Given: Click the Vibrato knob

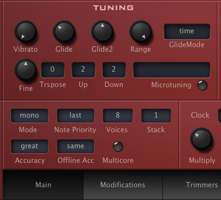Looking at the screenshot, I should coord(26,31).
